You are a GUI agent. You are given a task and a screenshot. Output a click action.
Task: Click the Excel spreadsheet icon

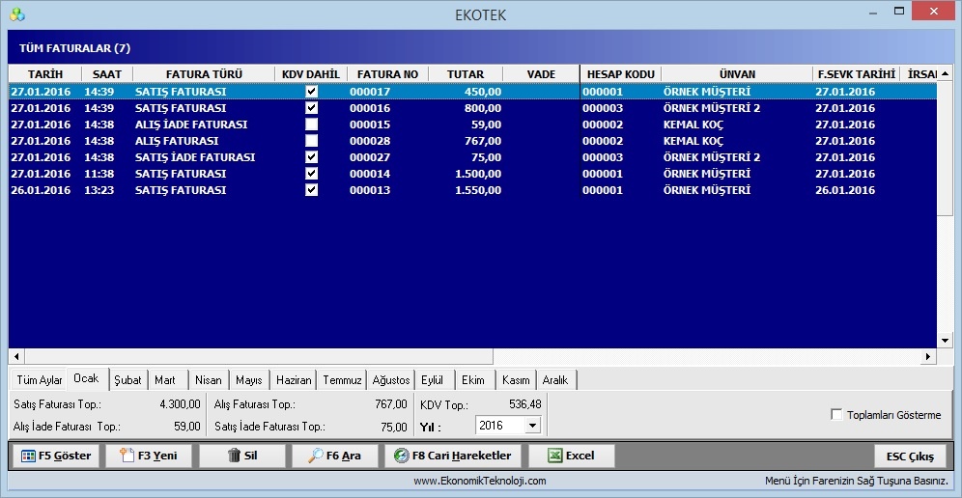click(x=554, y=456)
